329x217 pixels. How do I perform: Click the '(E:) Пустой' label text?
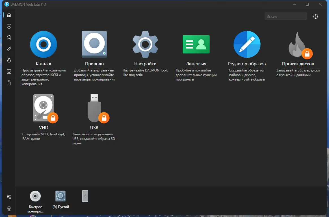(61, 207)
